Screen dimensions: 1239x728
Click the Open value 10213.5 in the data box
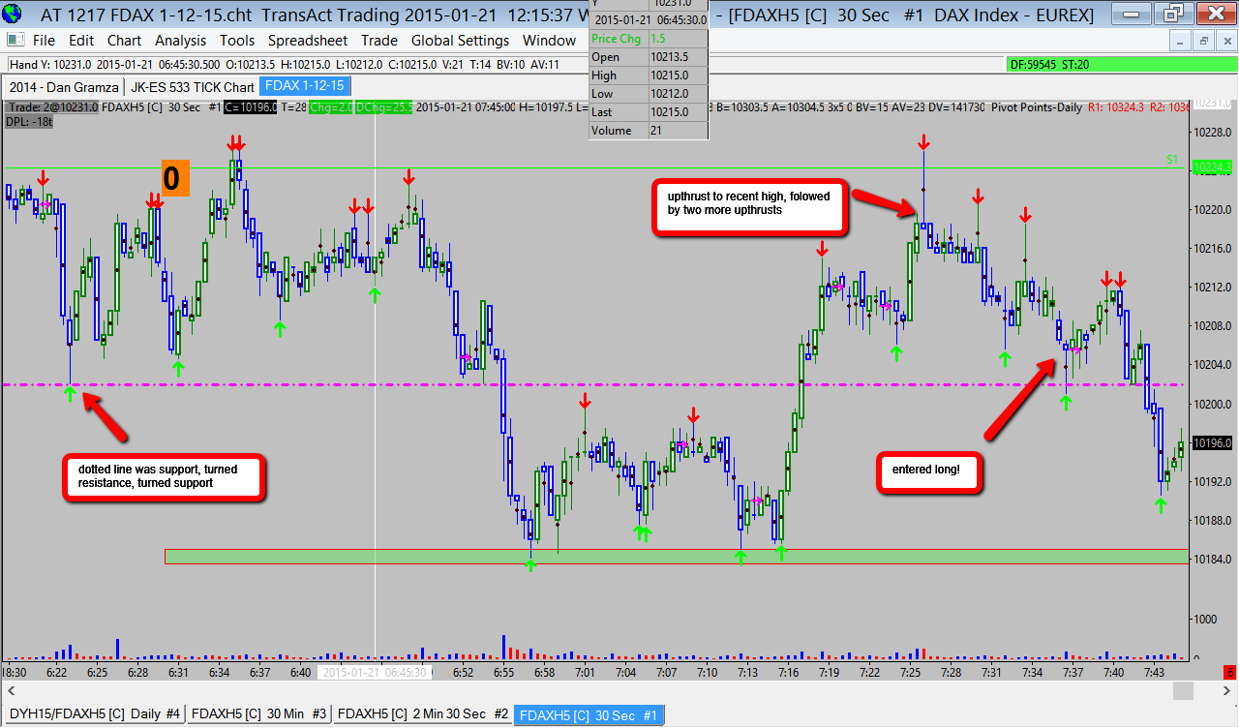[x=670, y=57]
